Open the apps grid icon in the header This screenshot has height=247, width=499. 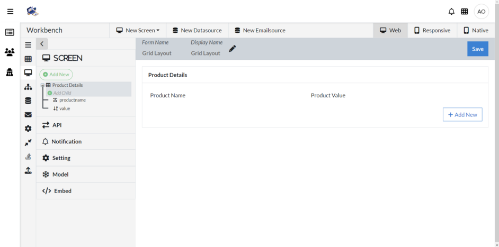coord(465,12)
